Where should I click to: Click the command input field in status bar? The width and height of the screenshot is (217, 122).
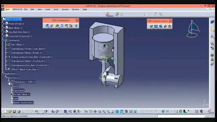[x=181, y=116]
